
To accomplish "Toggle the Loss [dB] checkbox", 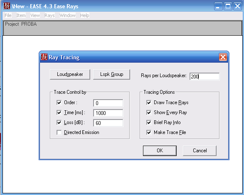I will tap(59, 122).
